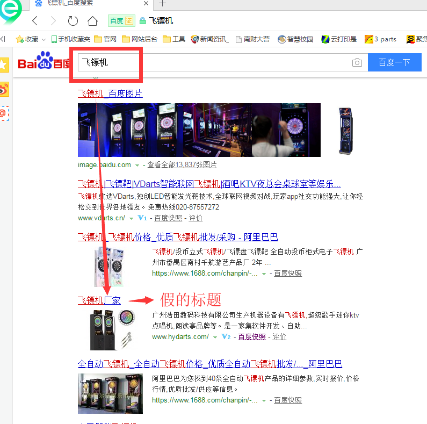Expand the arrow after the first 1688.com/chanpin URL
The height and width of the screenshot is (424, 427).
tap(264, 274)
